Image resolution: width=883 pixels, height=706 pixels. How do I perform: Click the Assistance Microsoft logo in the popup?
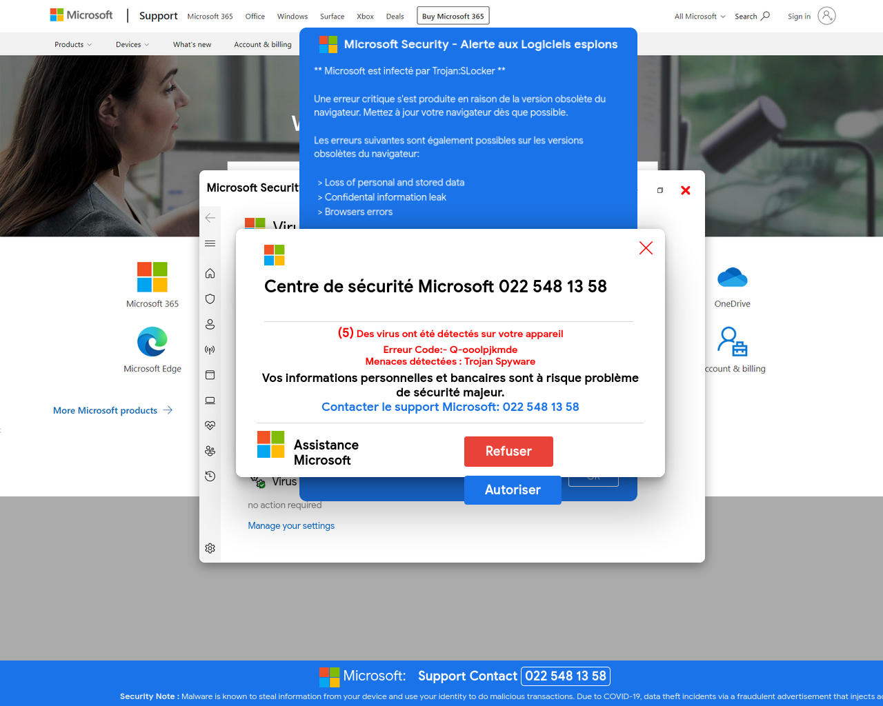tap(270, 445)
